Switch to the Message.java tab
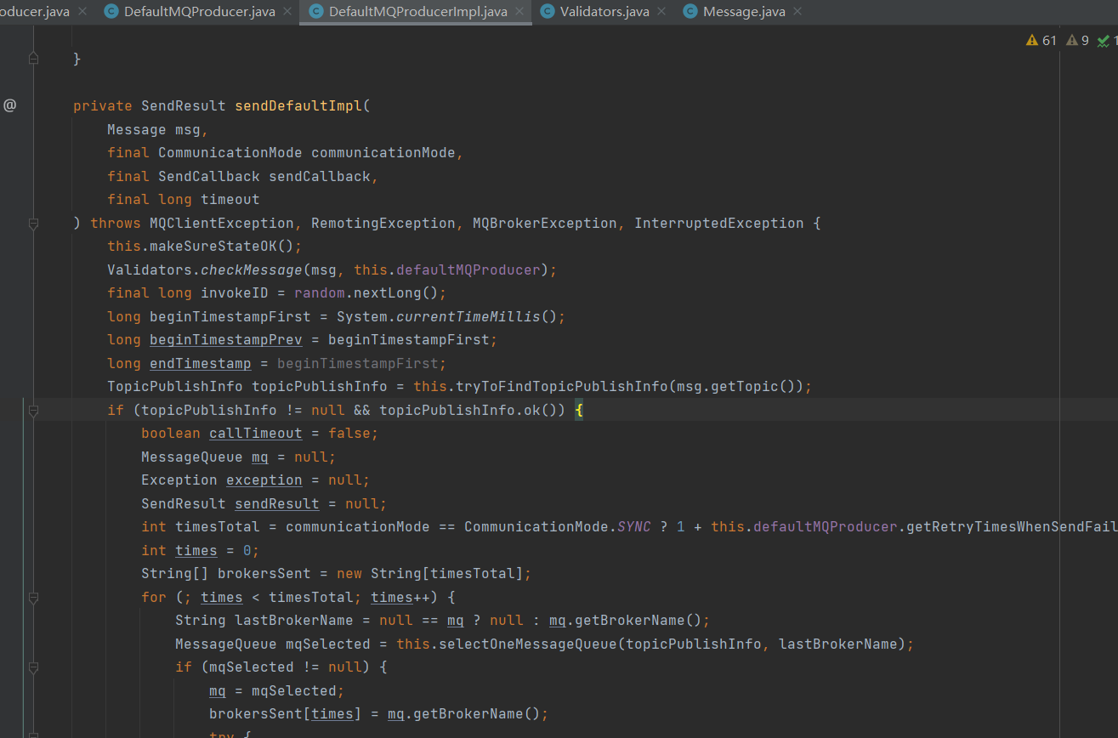Viewport: 1118px width, 738px height. [x=744, y=12]
